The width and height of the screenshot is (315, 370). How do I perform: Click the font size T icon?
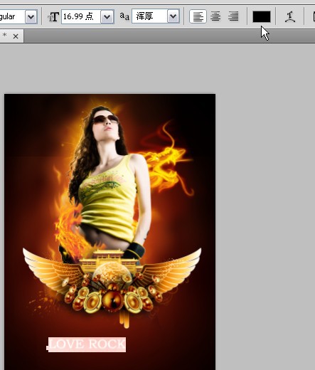click(53, 17)
